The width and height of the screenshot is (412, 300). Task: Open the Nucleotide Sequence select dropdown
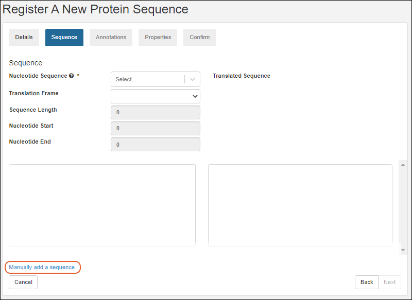coord(148,79)
